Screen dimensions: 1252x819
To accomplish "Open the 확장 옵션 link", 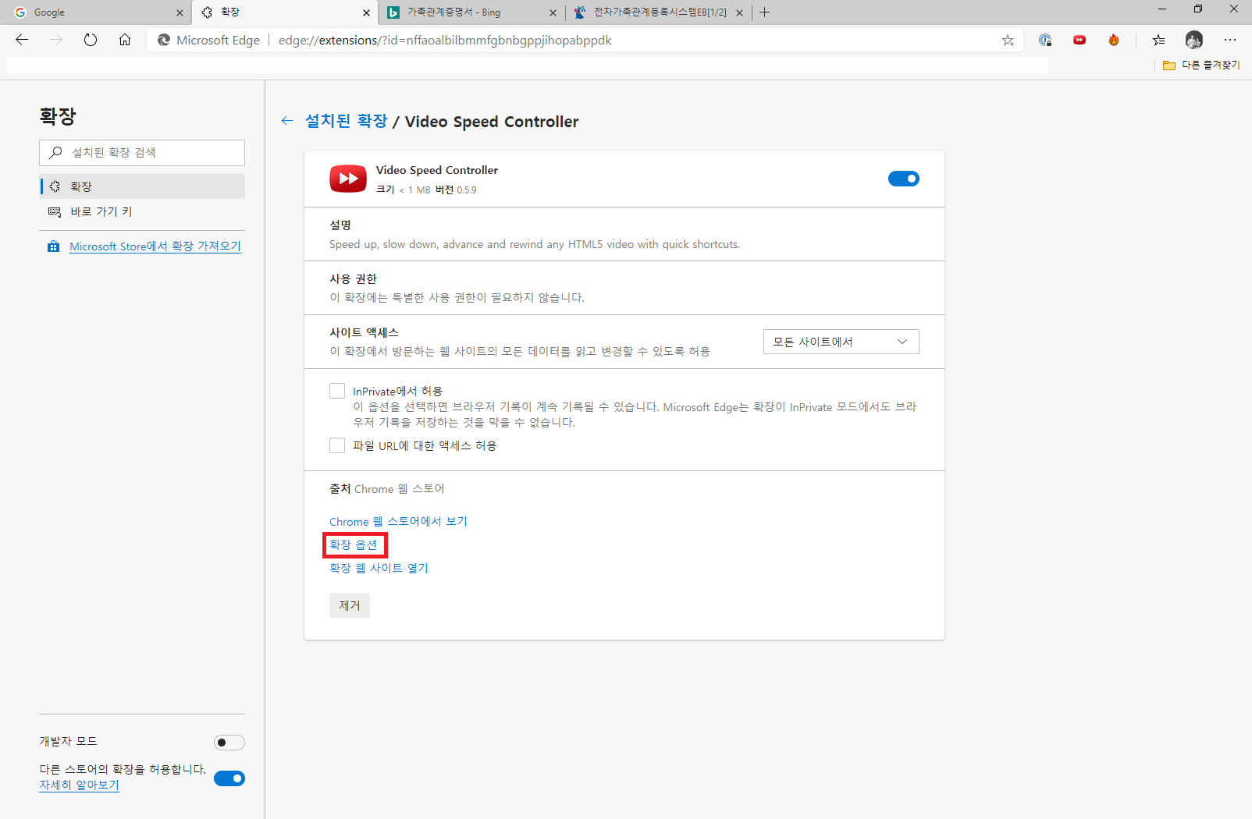I will [x=353, y=544].
